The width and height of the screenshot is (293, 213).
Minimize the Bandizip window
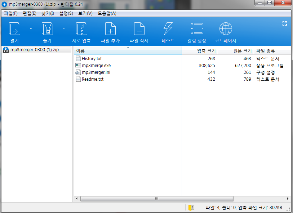point(259,3)
